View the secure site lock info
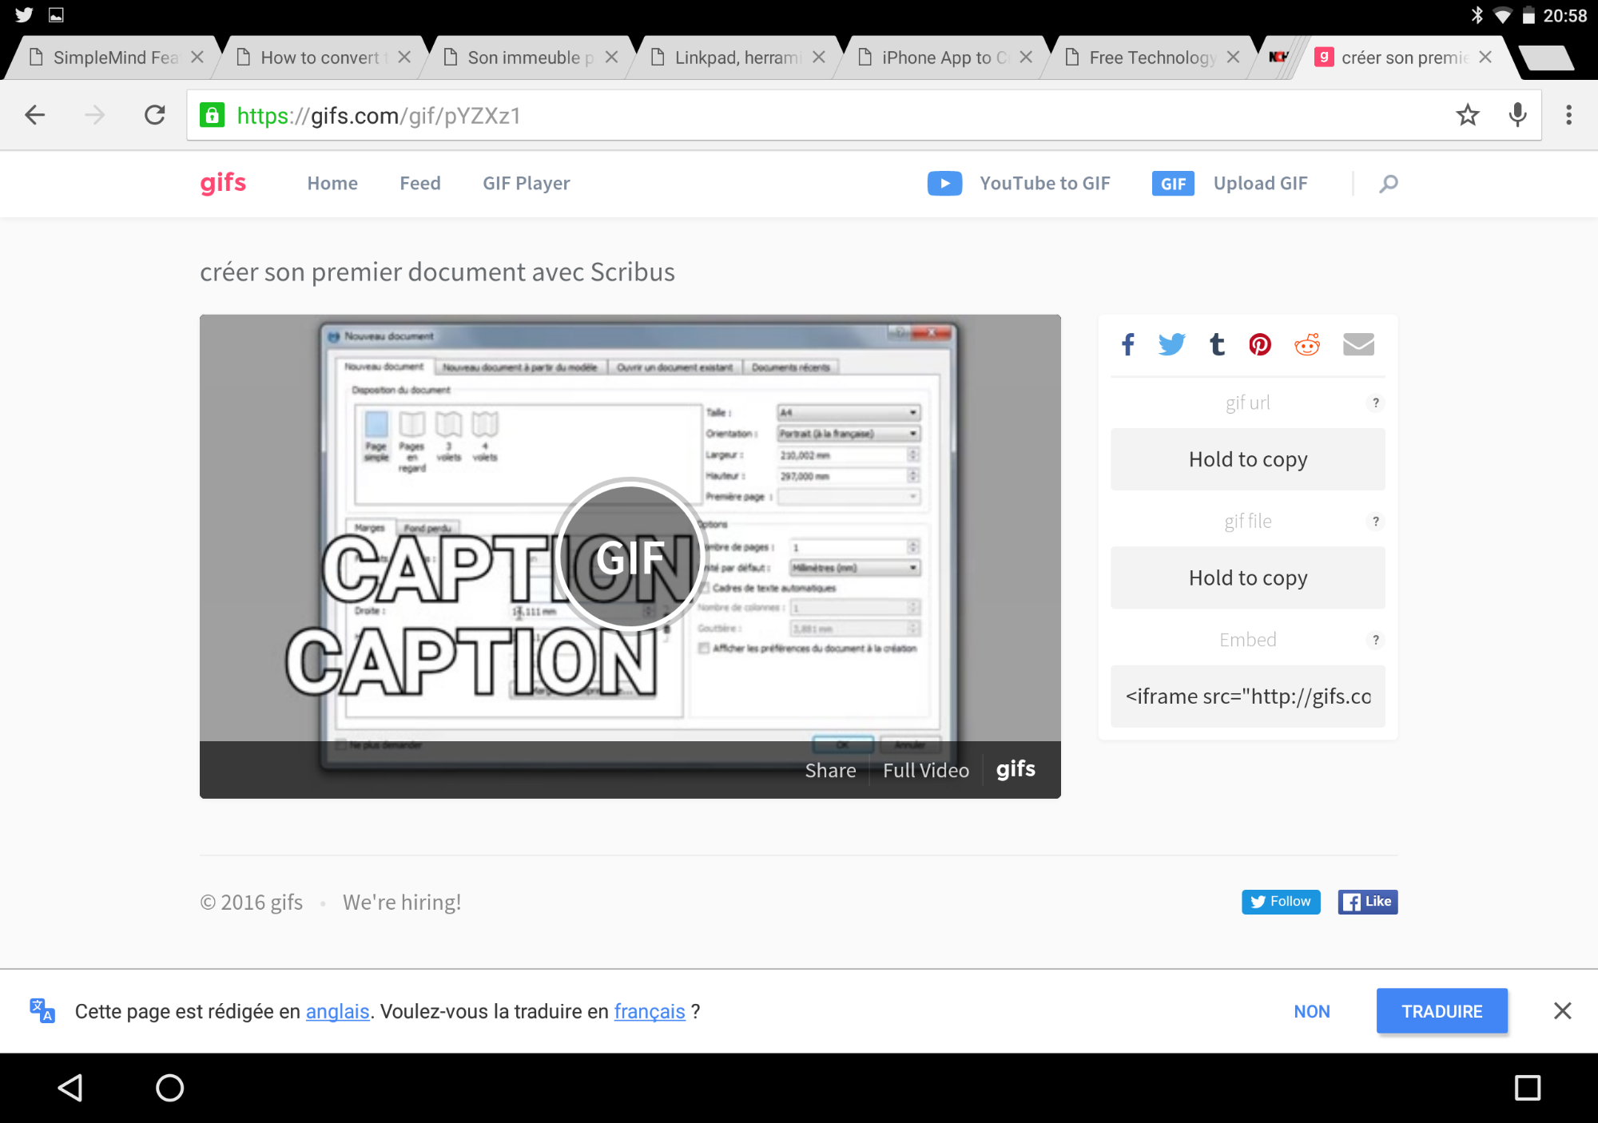The image size is (1598, 1123). pos(212,115)
